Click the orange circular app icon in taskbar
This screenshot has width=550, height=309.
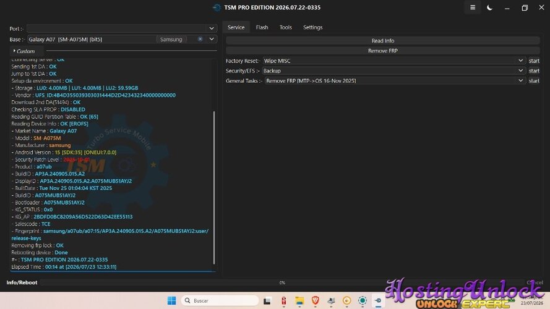[x=346, y=300]
